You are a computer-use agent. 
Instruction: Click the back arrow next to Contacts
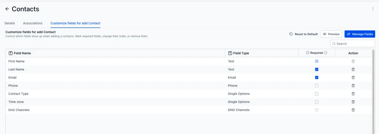coord(7,9)
